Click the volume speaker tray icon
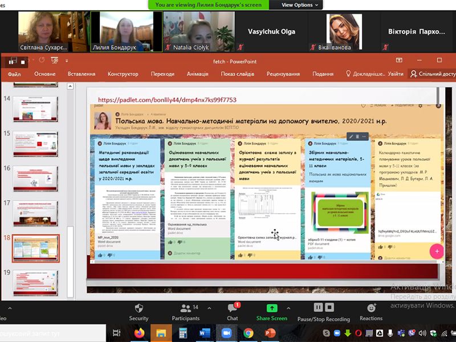Image resolution: width=456 pixels, height=342 pixels. point(422,333)
